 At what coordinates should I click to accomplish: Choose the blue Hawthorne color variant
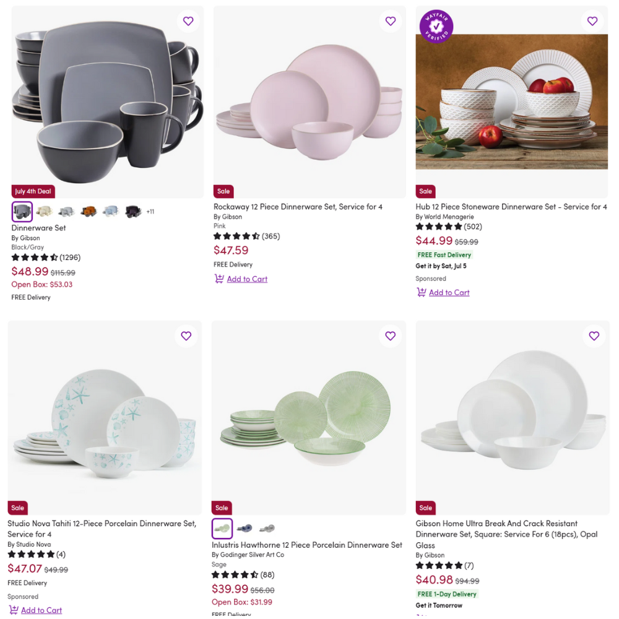pyautogui.click(x=245, y=528)
